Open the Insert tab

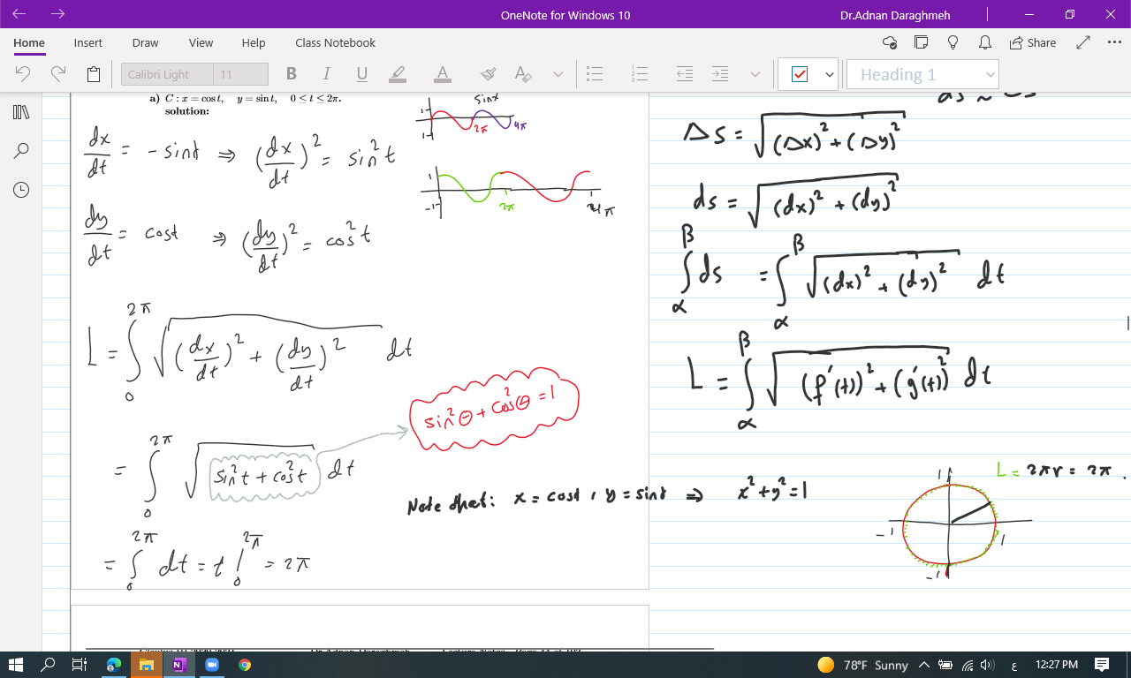click(x=87, y=42)
